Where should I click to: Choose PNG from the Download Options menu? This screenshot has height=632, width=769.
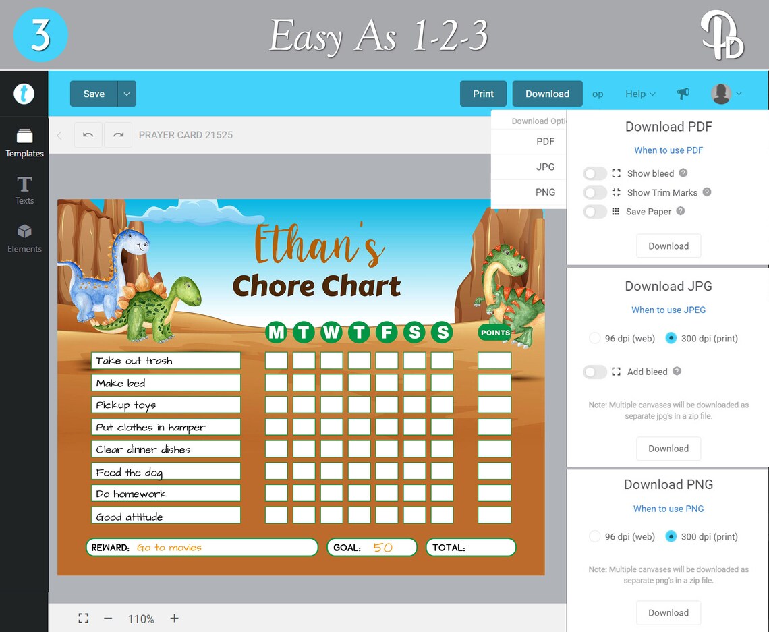coord(545,192)
